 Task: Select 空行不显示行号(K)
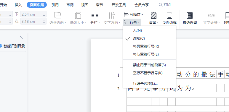(x=149, y=73)
